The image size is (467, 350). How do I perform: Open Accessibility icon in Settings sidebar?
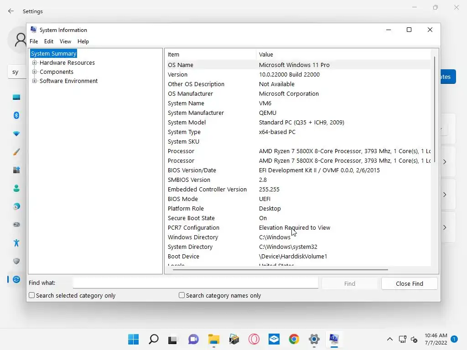pyautogui.click(x=16, y=243)
